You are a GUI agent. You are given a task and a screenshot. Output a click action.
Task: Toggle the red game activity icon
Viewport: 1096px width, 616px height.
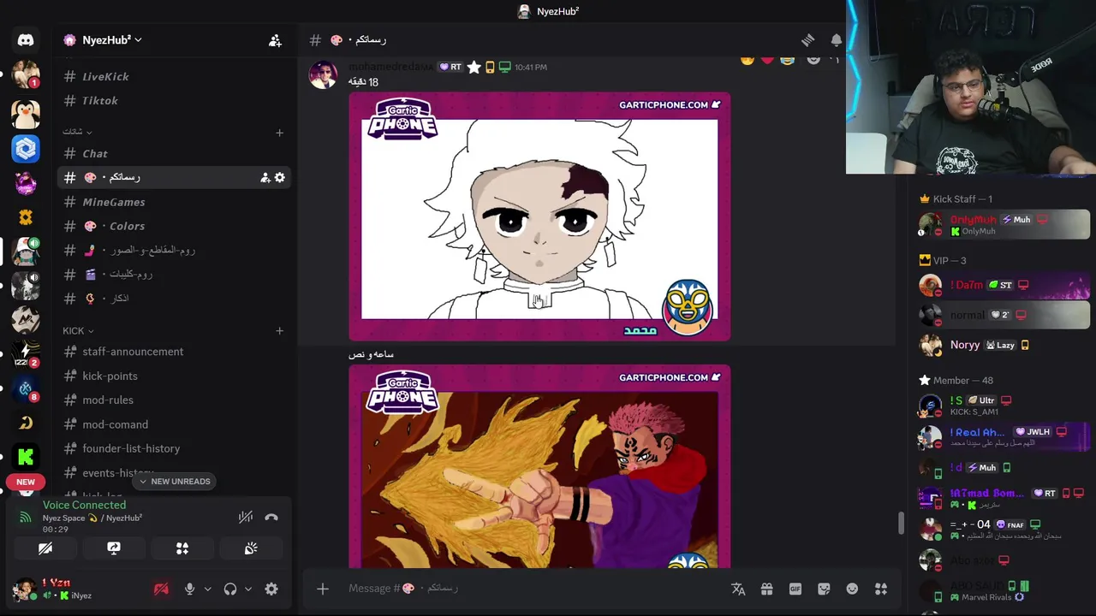[161, 589]
